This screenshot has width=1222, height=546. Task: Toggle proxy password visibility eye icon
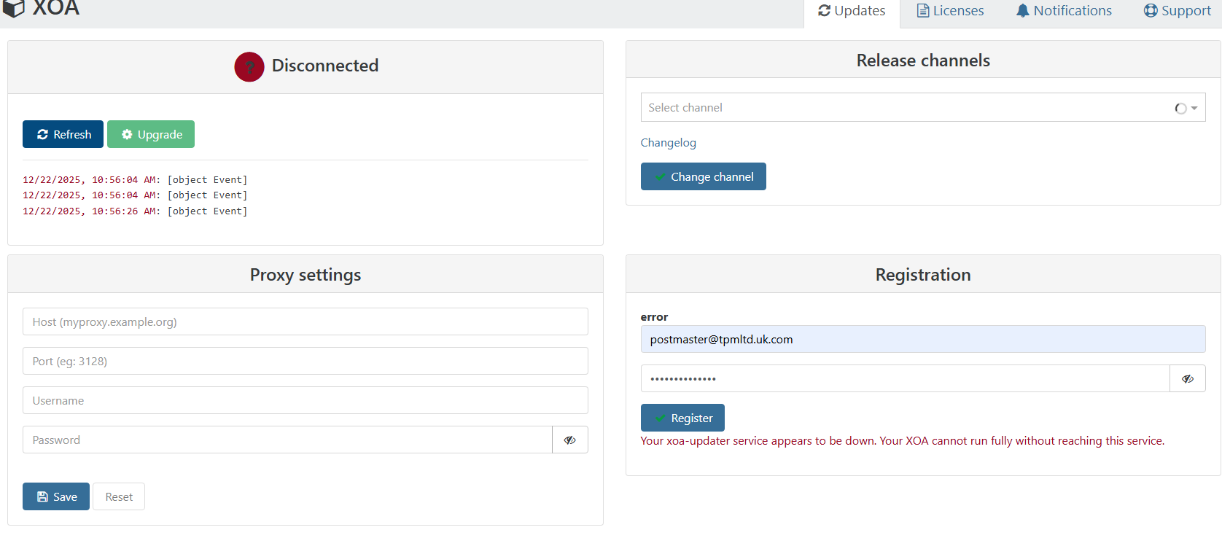coord(570,440)
